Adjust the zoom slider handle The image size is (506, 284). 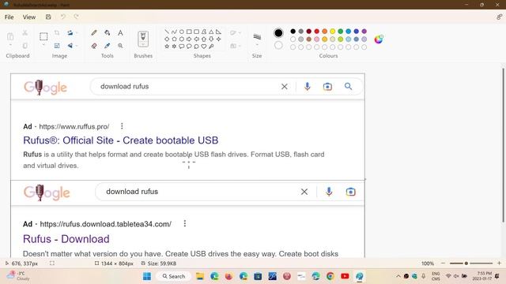[466, 263]
